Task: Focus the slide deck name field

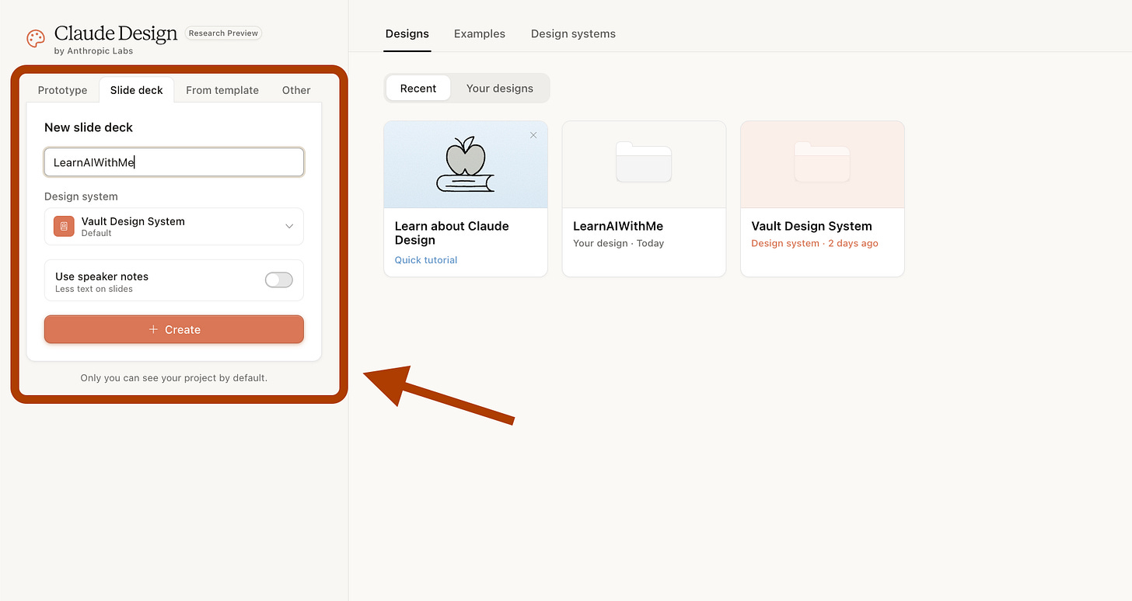Action: (174, 162)
